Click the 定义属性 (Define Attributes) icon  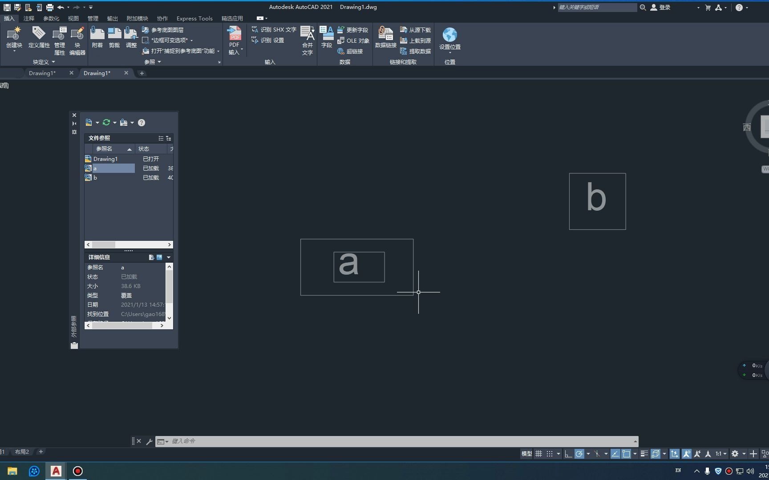(39, 33)
